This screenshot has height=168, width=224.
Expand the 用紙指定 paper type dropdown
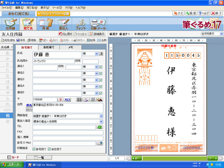101,116
